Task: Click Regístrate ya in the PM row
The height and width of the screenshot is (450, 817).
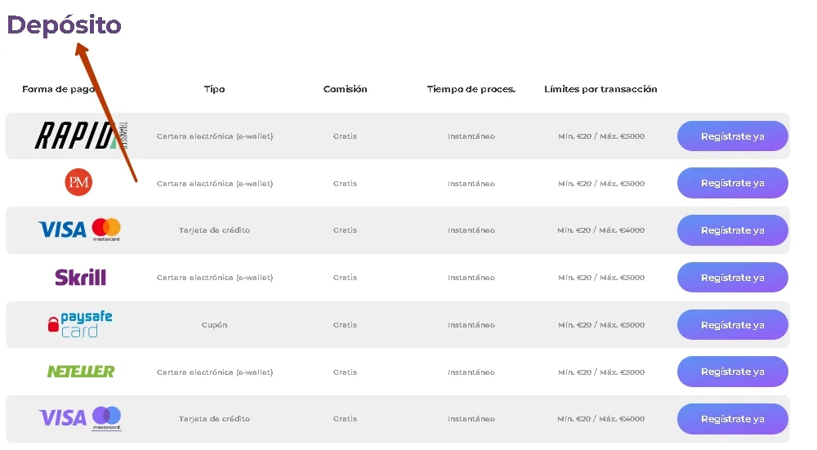Action: coord(733,183)
